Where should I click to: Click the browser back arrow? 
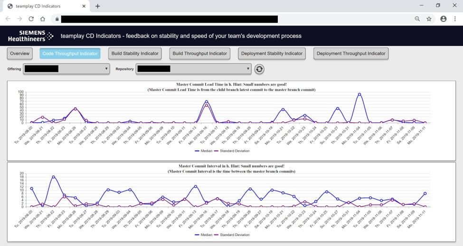pos(8,19)
